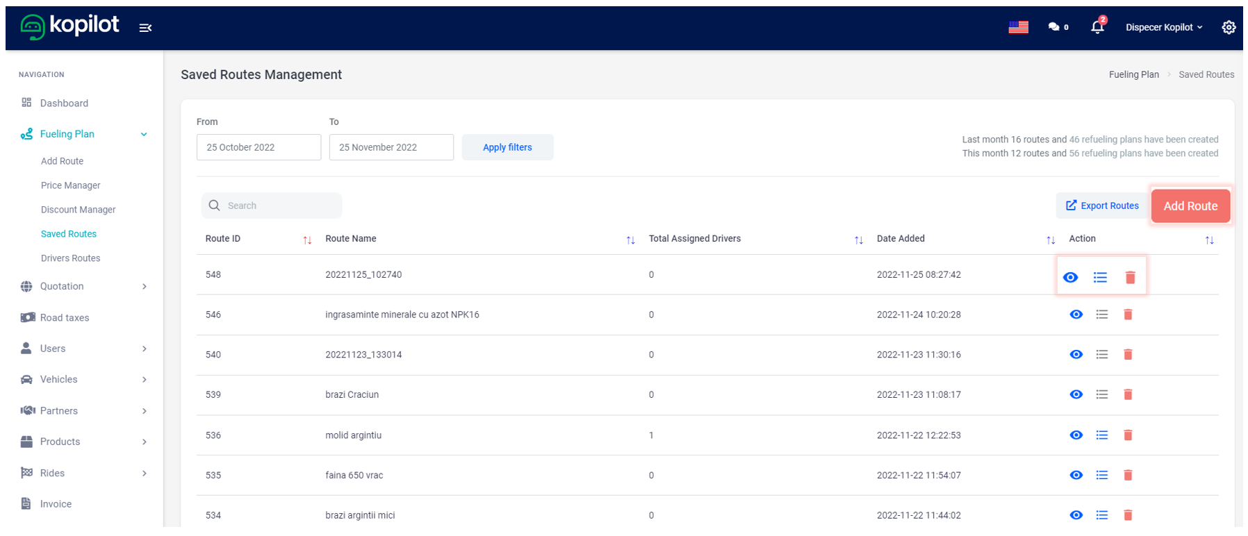Show route 535 faina 650 vrac details
This screenshot has width=1248, height=536.
click(1076, 476)
